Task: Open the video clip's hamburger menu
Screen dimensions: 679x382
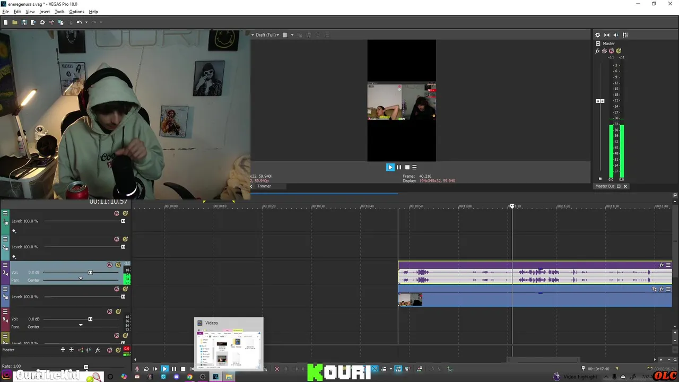Action: click(x=668, y=289)
